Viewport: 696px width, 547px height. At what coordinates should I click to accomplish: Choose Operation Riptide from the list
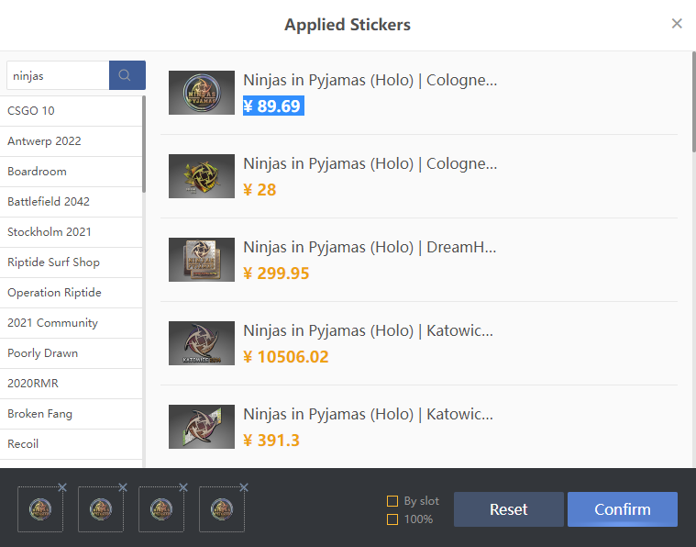click(x=54, y=293)
